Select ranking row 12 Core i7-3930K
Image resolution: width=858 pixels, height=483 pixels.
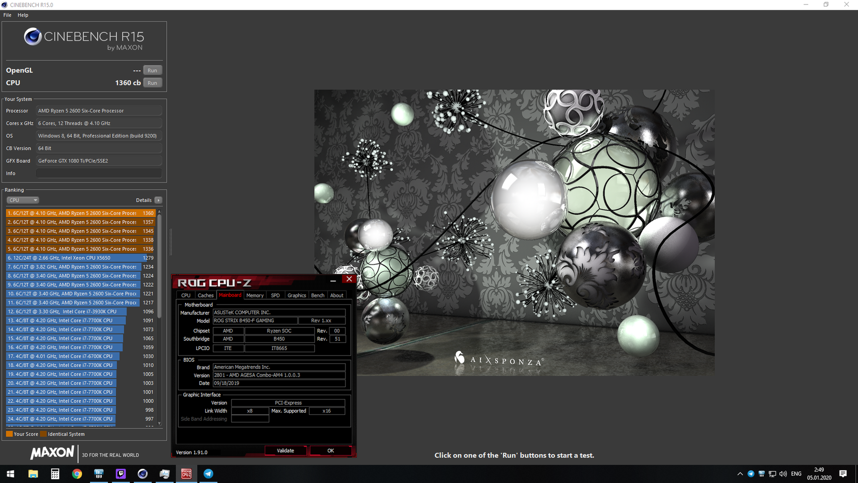coord(80,311)
